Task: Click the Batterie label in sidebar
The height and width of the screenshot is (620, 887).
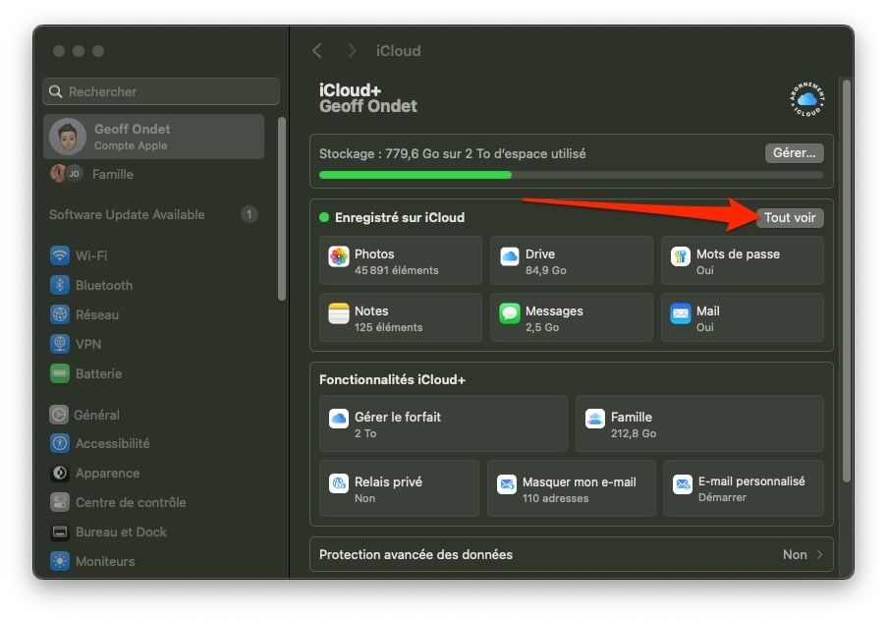Action: [x=99, y=373]
